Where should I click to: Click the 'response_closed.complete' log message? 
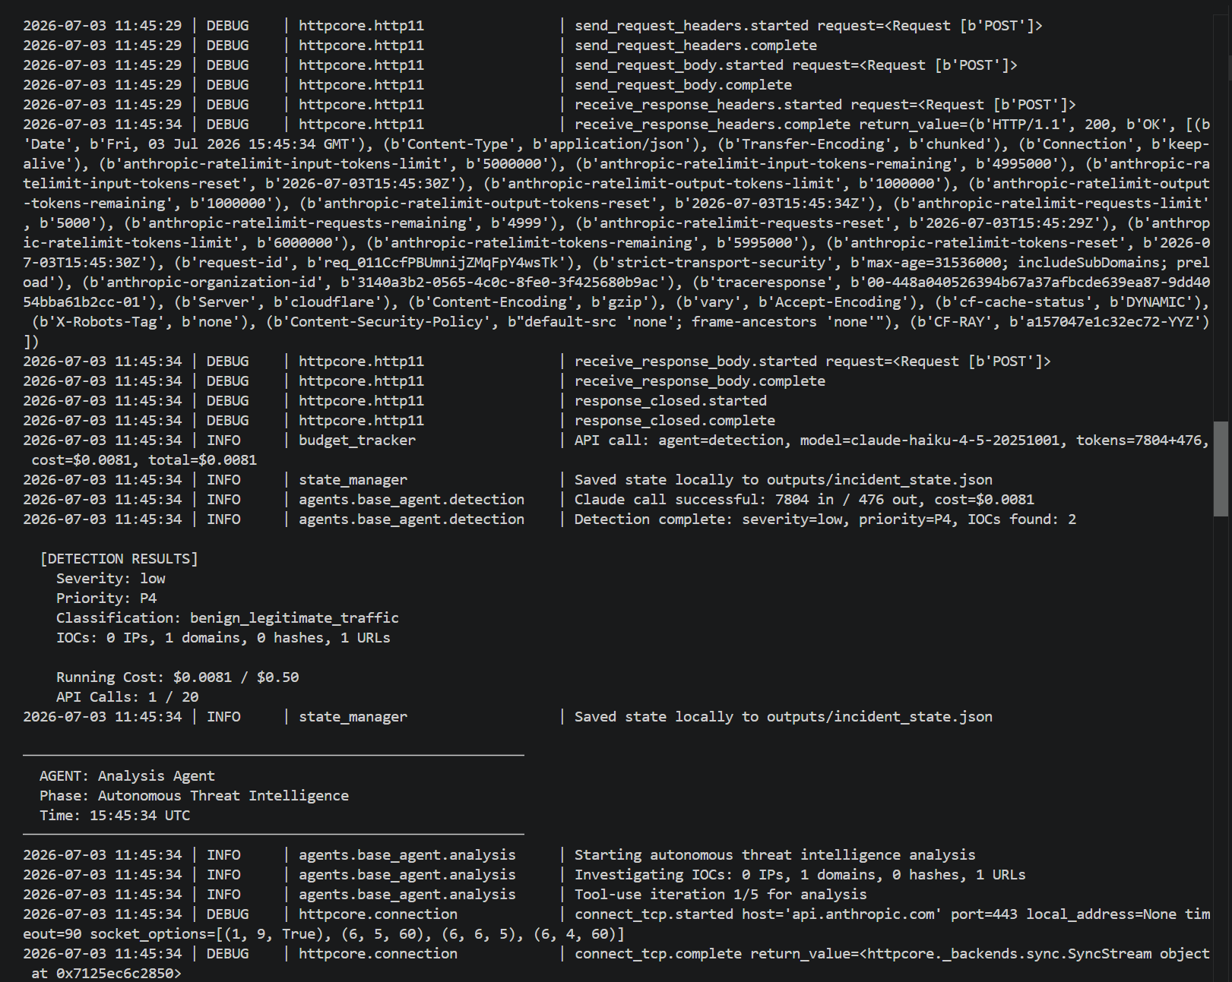[675, 421]
